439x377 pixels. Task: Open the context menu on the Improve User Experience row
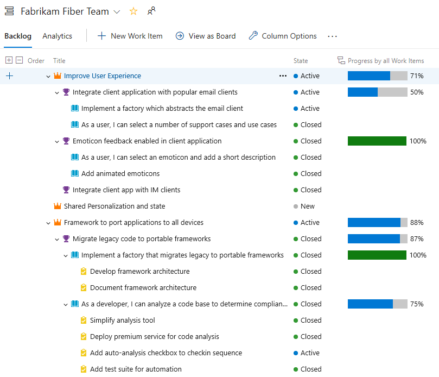[283, 76]
